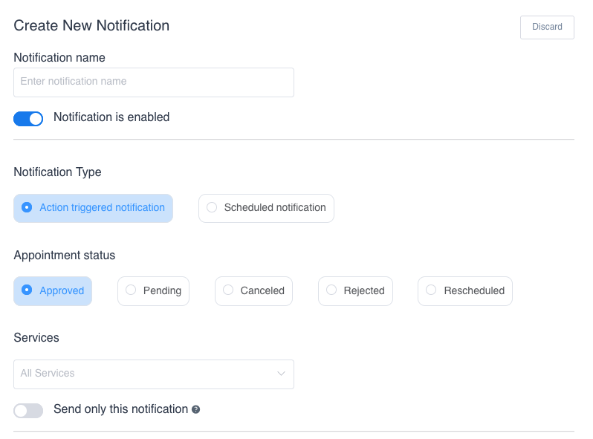Click the help icon beside Send only this notification

pyautogui.click(x=196, y=409)
